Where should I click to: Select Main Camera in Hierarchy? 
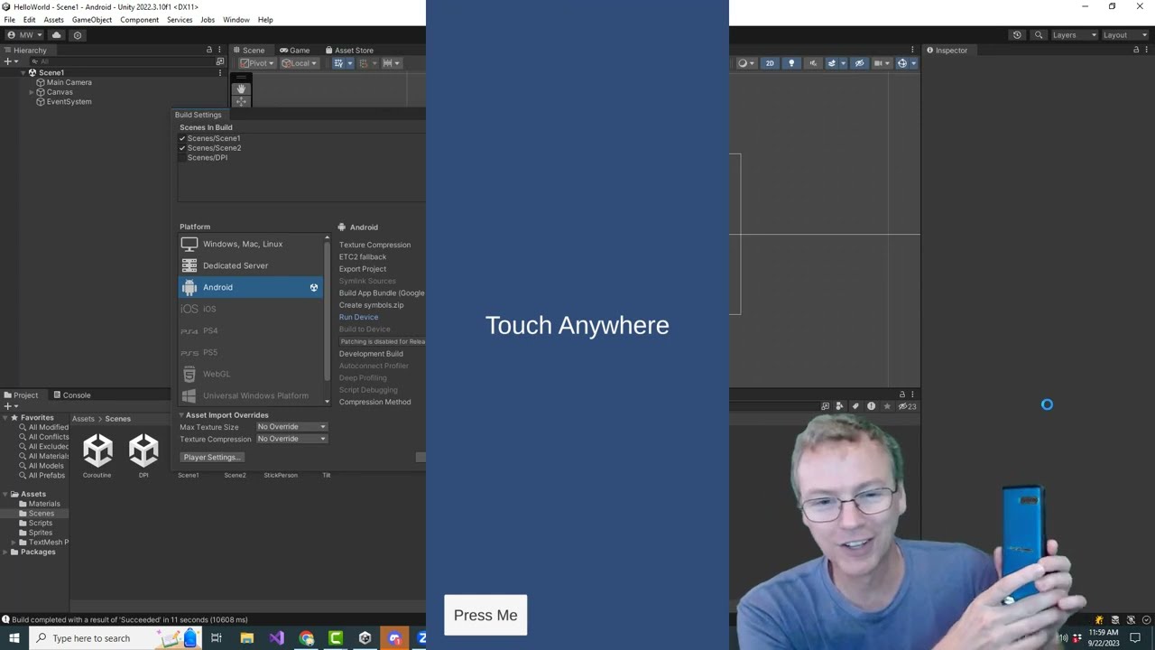[69, 82]
